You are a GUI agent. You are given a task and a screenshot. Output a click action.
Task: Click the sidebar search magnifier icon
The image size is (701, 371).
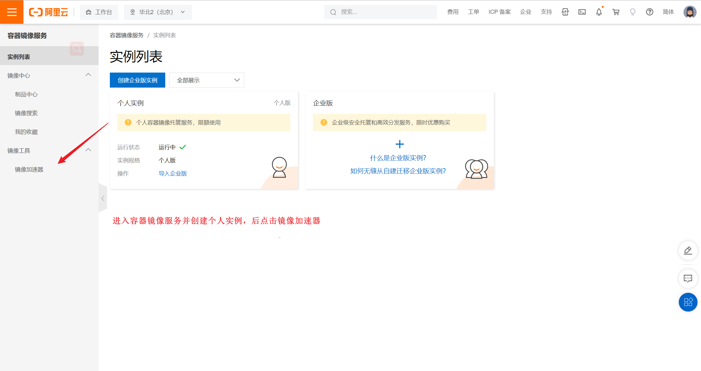77,48
